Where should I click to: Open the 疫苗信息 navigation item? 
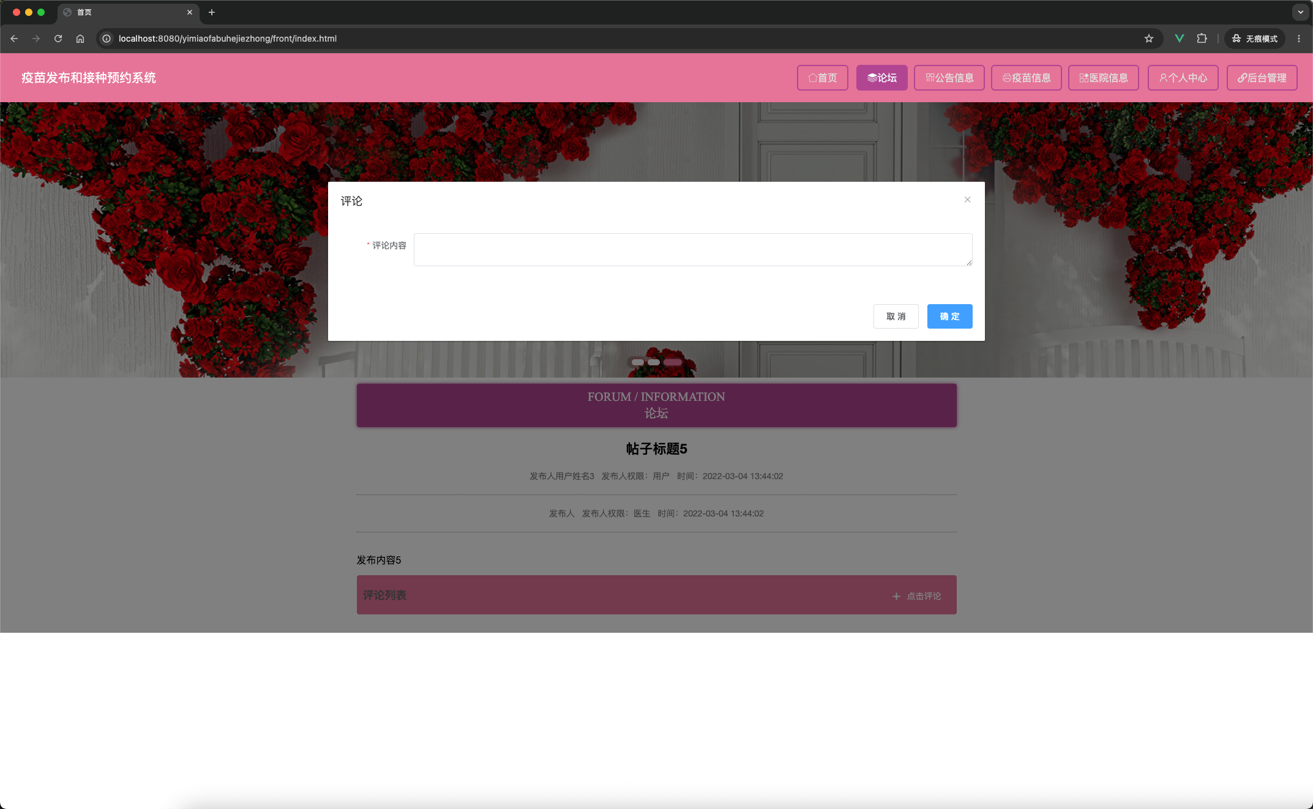click(1027, 78)
